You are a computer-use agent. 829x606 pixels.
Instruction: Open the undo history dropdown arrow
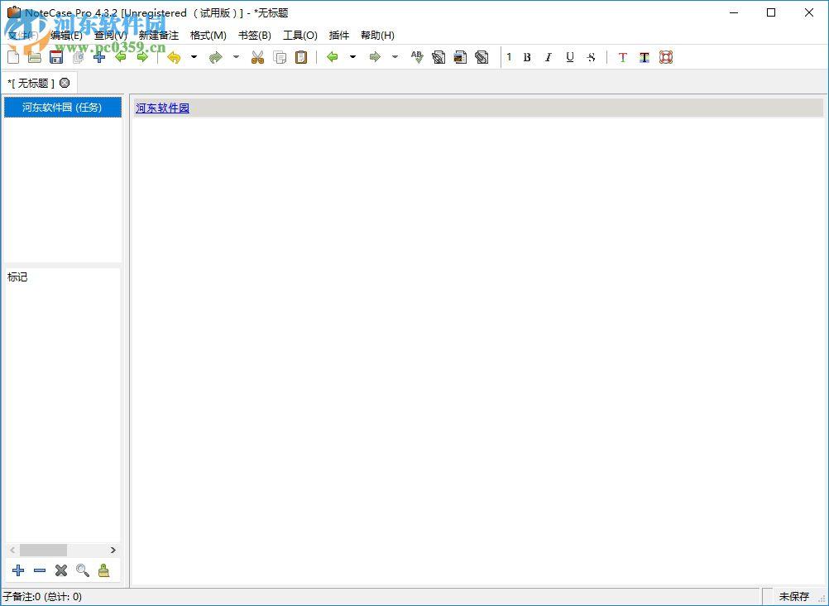193,57
